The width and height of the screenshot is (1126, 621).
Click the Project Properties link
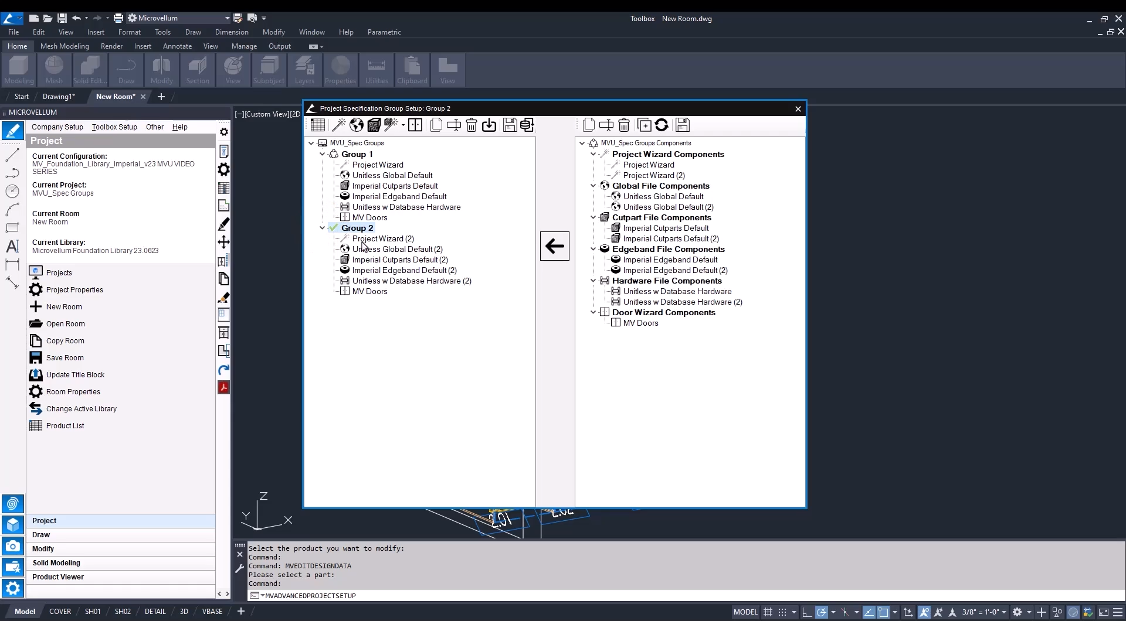click(x=74, y=290)
